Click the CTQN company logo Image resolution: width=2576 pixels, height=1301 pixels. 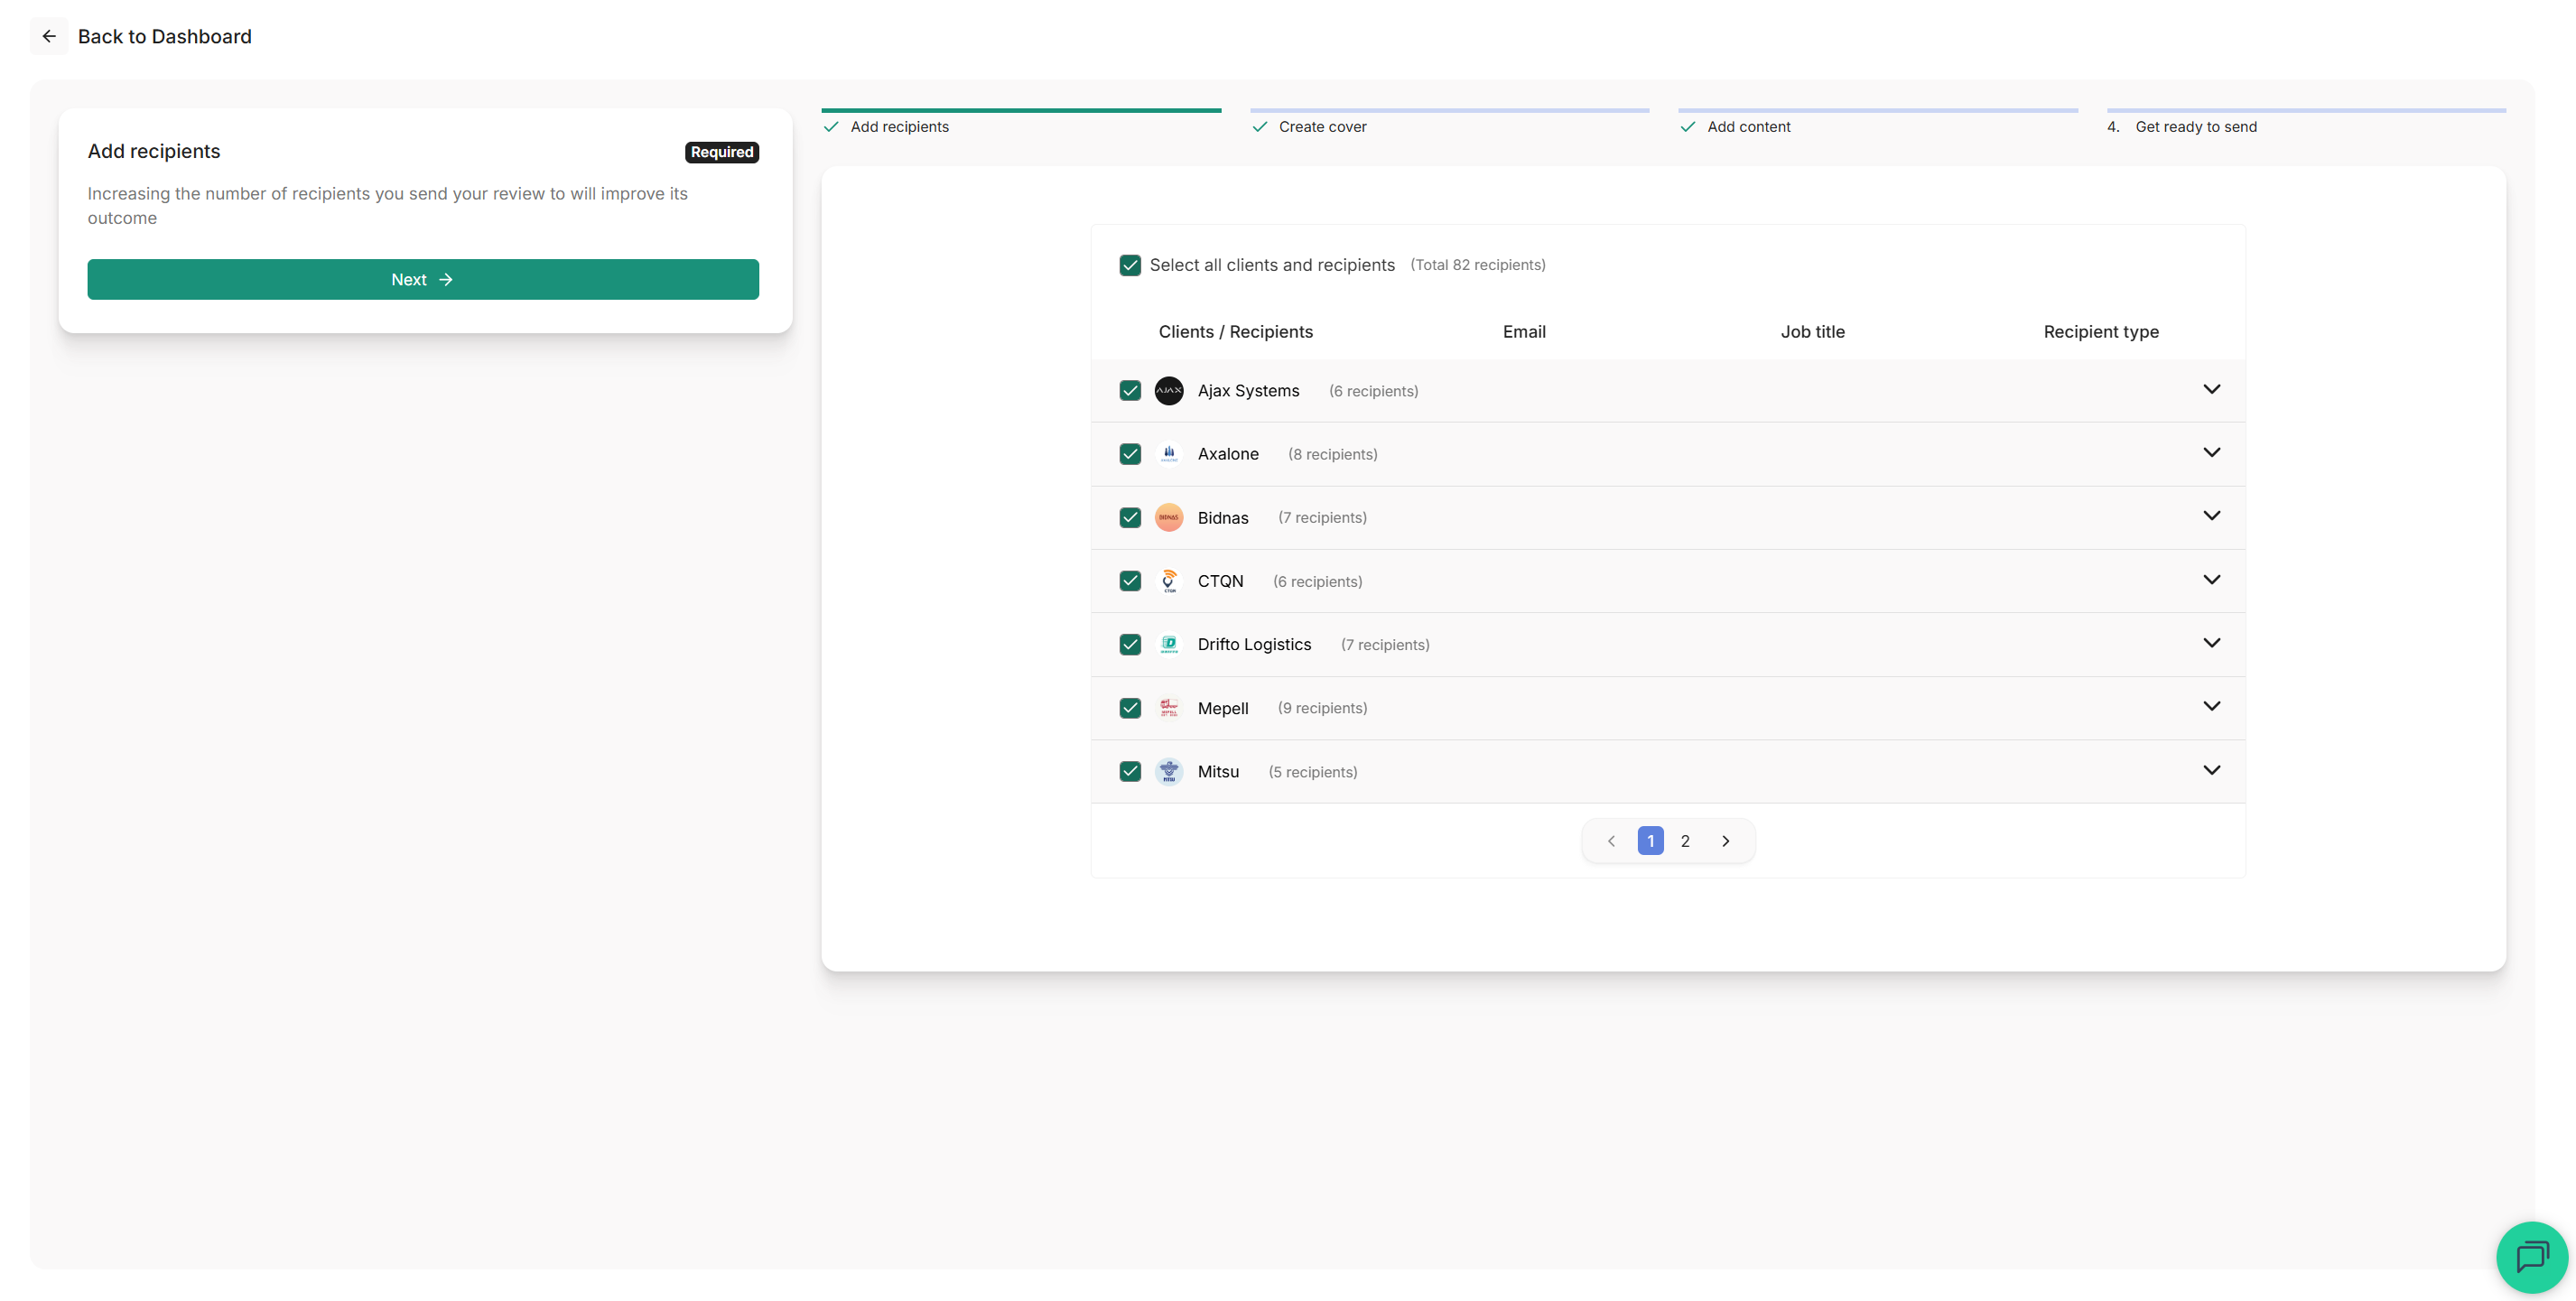click(1168, 581)
